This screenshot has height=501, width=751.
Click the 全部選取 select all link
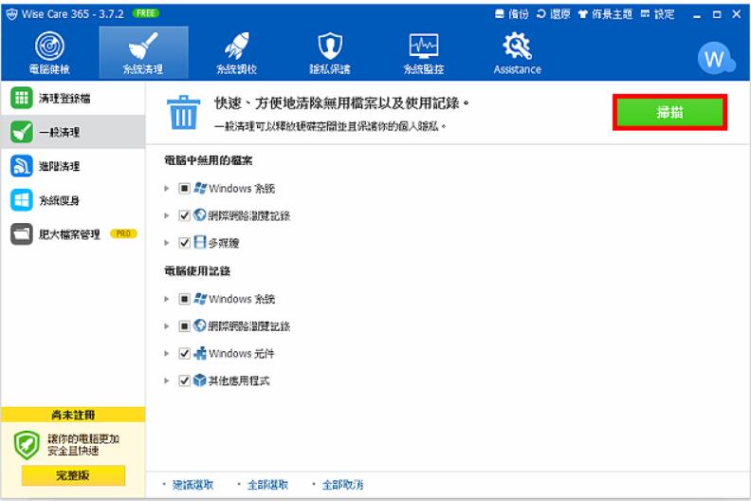[x=267, y=485]
